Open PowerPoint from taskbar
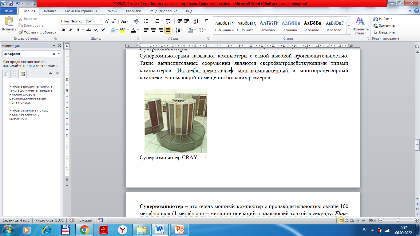The width and height of the screenshot is (420, 236). pos(179,230)
